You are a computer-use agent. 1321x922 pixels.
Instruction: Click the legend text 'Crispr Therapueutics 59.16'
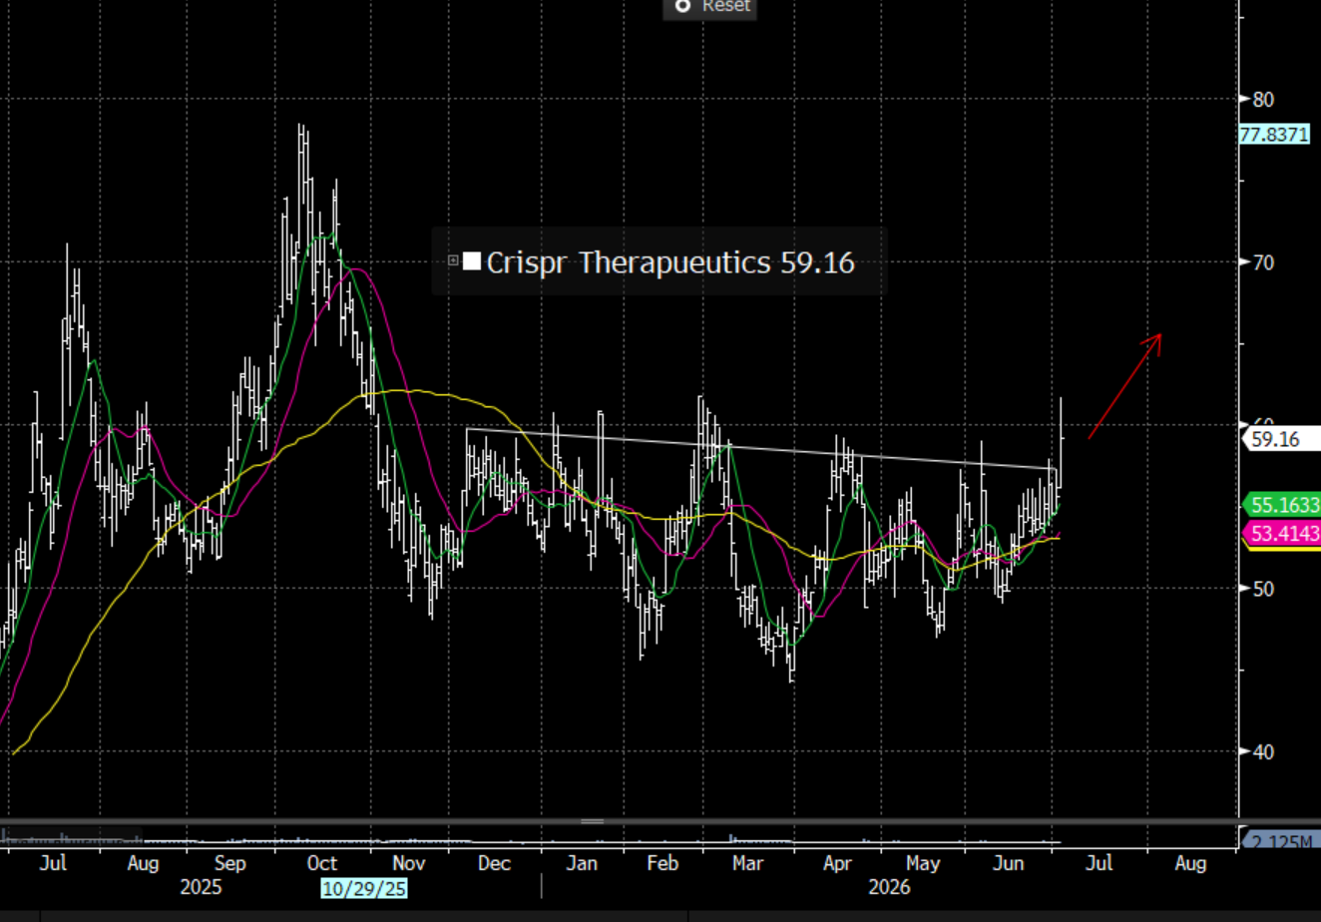pyautogui.click(x=670, y=262)
